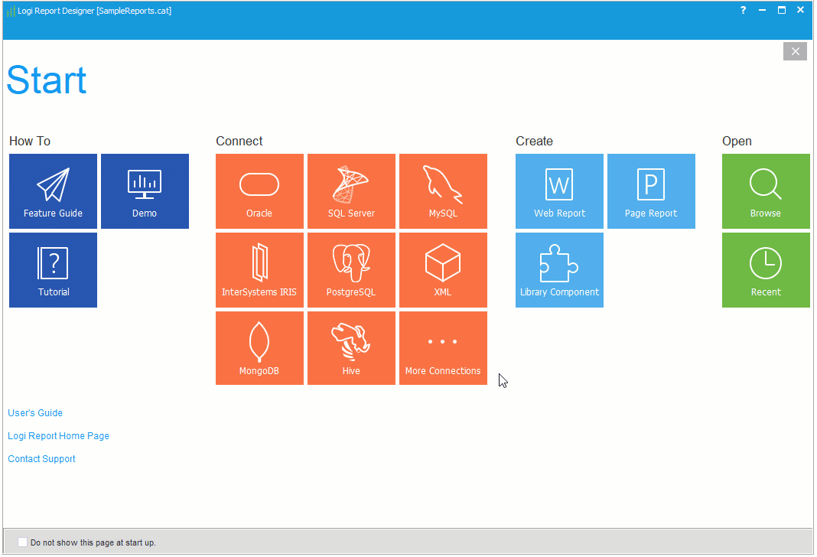Image resolution: width=817 pixels, height=557 pixels.
Task: Connect to Hive
Action: (x=351, y=348)
